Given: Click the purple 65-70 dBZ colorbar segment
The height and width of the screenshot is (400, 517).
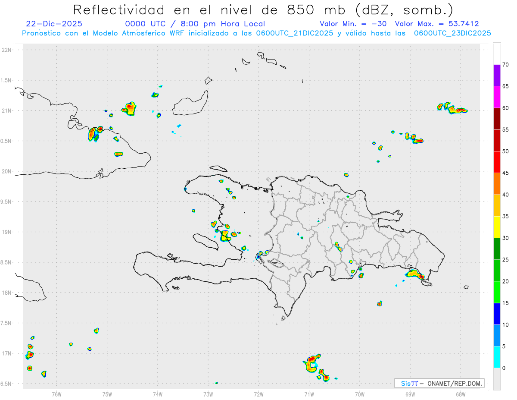Looking at the screenshot, I should tap(497, 76).
